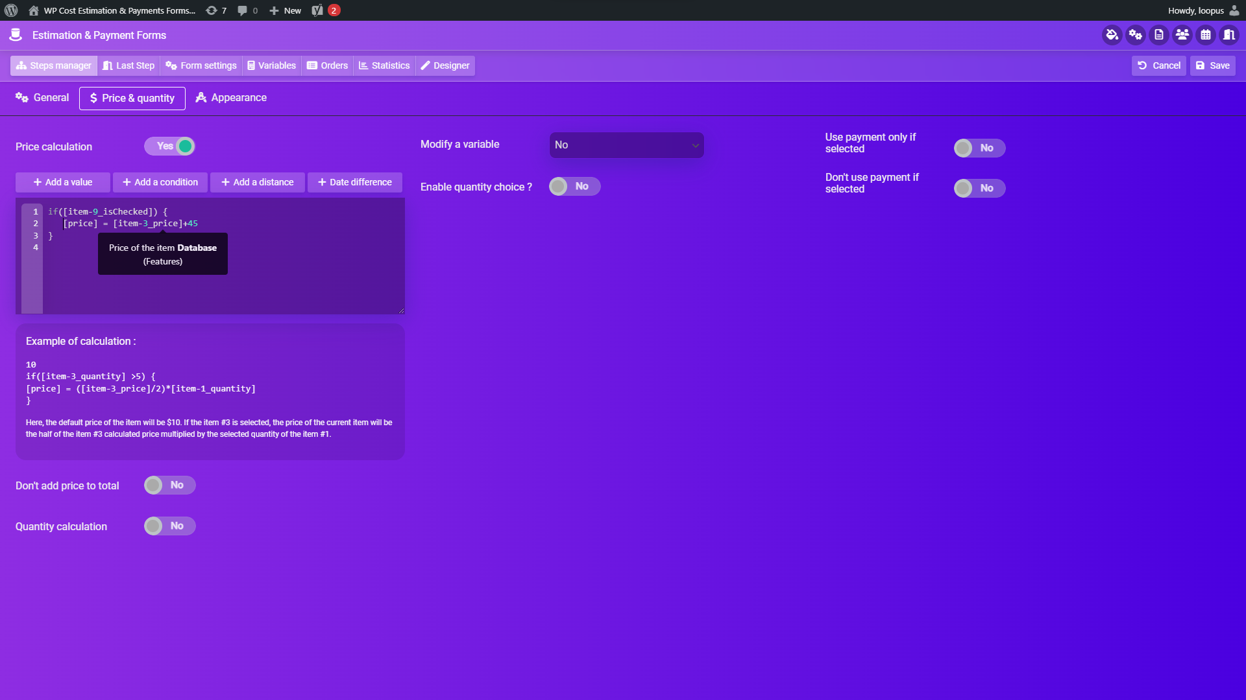Open the Howdy loopus account menu
Viewport: 1246px width, 700px height.
1203,10
